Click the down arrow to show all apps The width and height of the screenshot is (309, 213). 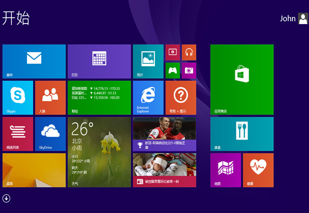point(6,198)
